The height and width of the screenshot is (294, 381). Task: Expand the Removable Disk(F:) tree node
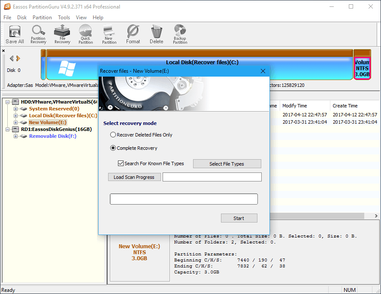click(x=16, y=136)
